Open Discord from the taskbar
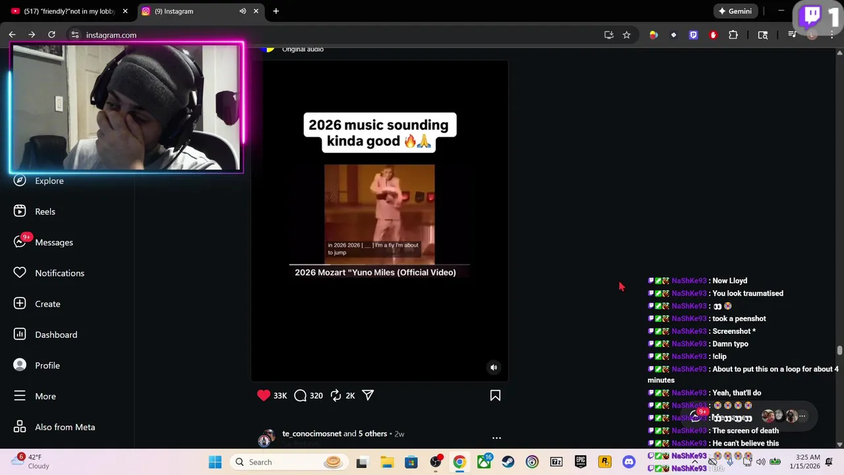The width and height of the screenshot is (844, 475). pyautogui.click(x=629, y=462)
